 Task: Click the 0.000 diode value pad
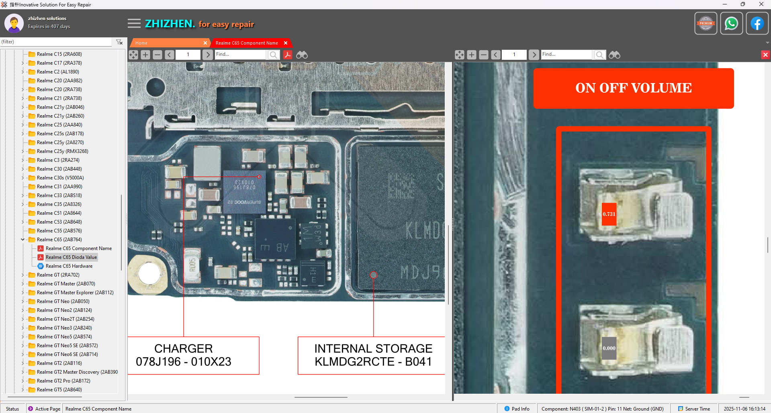[609, 348]
